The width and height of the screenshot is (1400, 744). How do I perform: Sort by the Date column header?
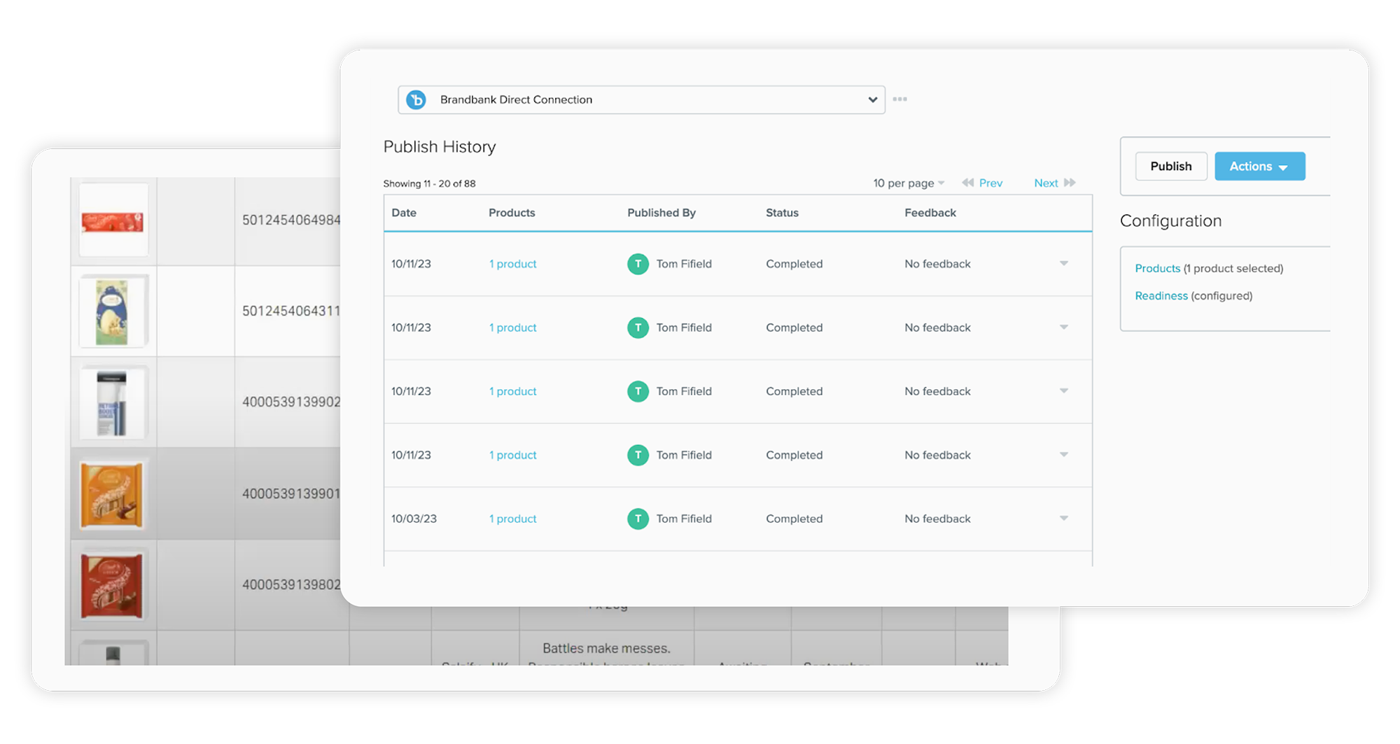coord(404,213)
